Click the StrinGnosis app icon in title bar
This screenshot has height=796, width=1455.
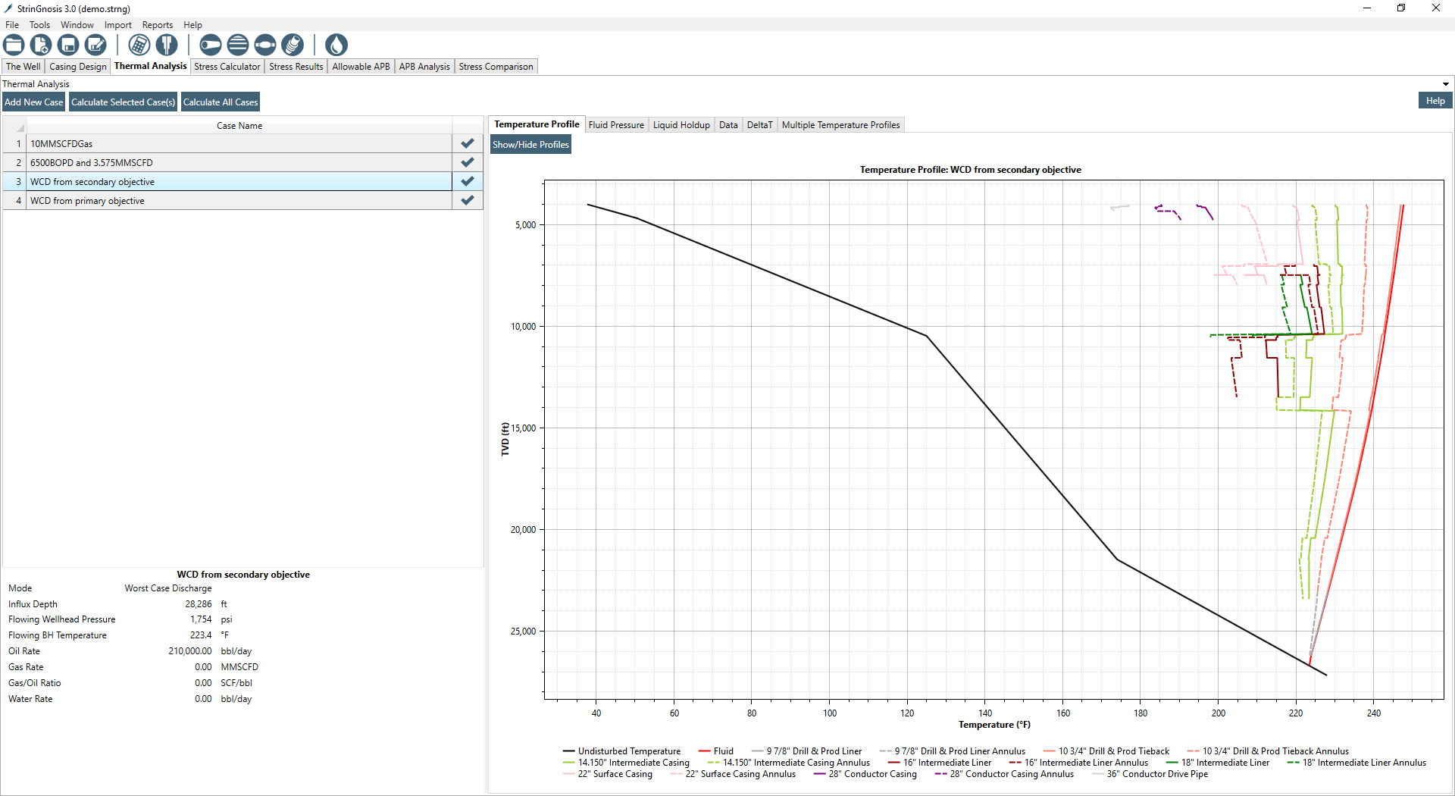[x=8, y=8]
